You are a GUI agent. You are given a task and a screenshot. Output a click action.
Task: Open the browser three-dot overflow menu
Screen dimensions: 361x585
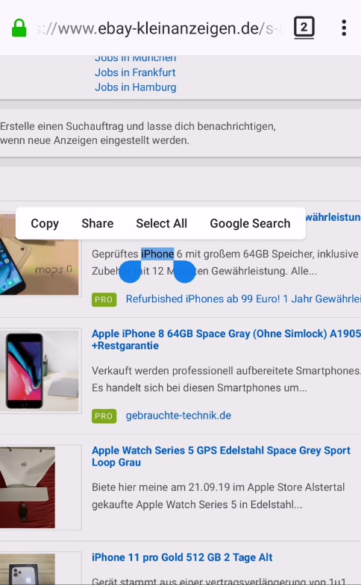point(344,28)
